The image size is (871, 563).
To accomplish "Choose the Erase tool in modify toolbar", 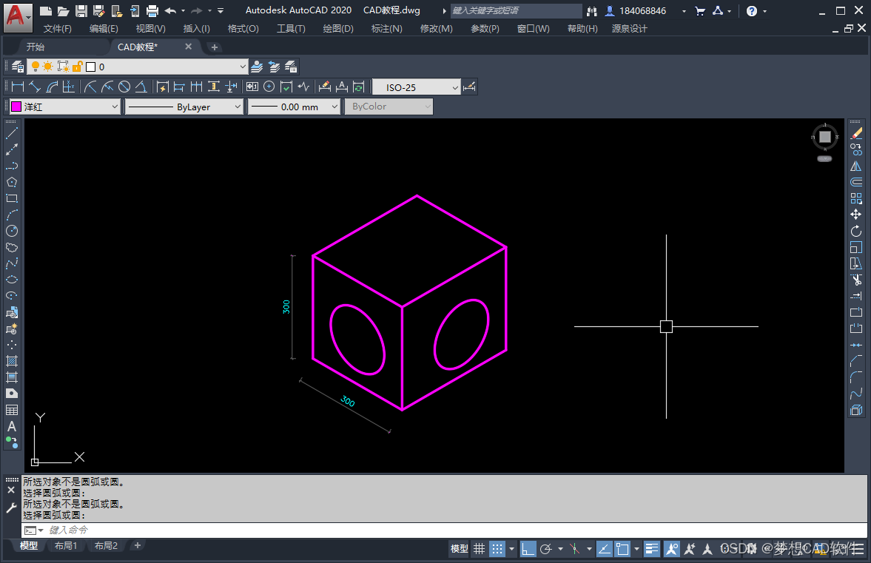I will tap(856, 133).
